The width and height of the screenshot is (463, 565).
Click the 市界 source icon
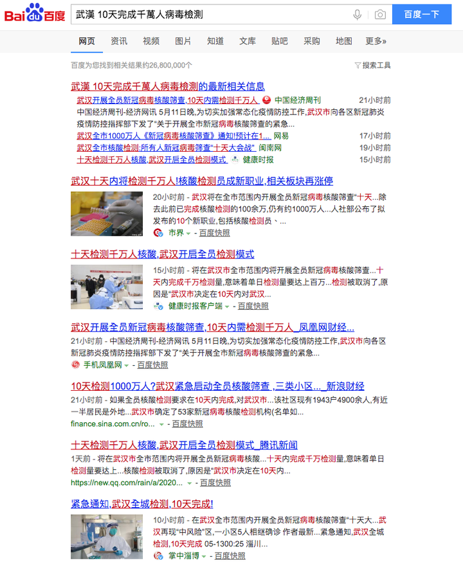pyautogui.click(x=158, y=233)
